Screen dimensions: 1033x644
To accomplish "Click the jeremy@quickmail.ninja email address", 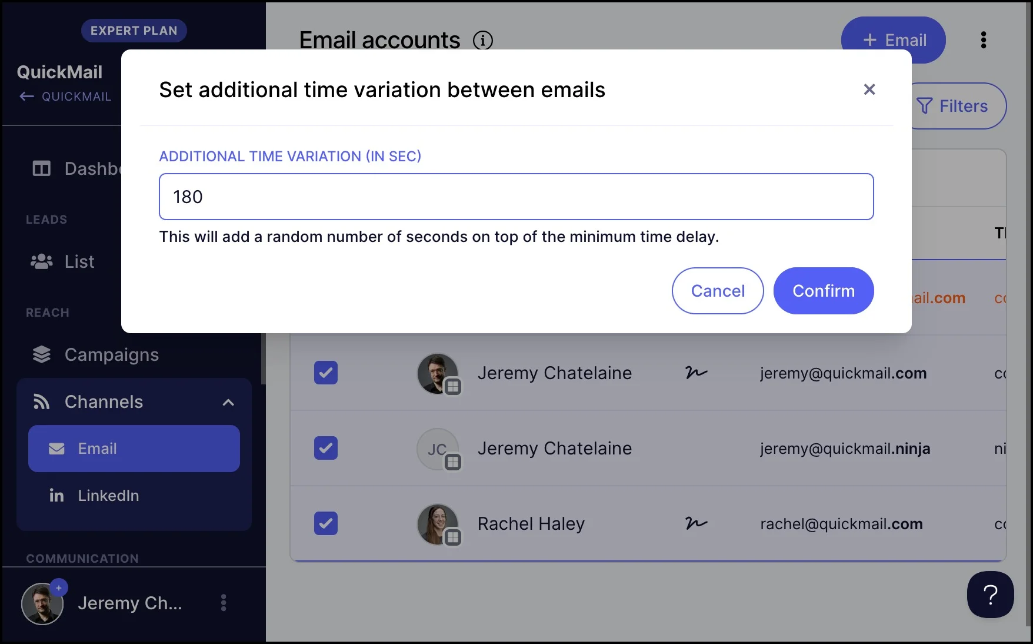I will (x=845, y=449).
